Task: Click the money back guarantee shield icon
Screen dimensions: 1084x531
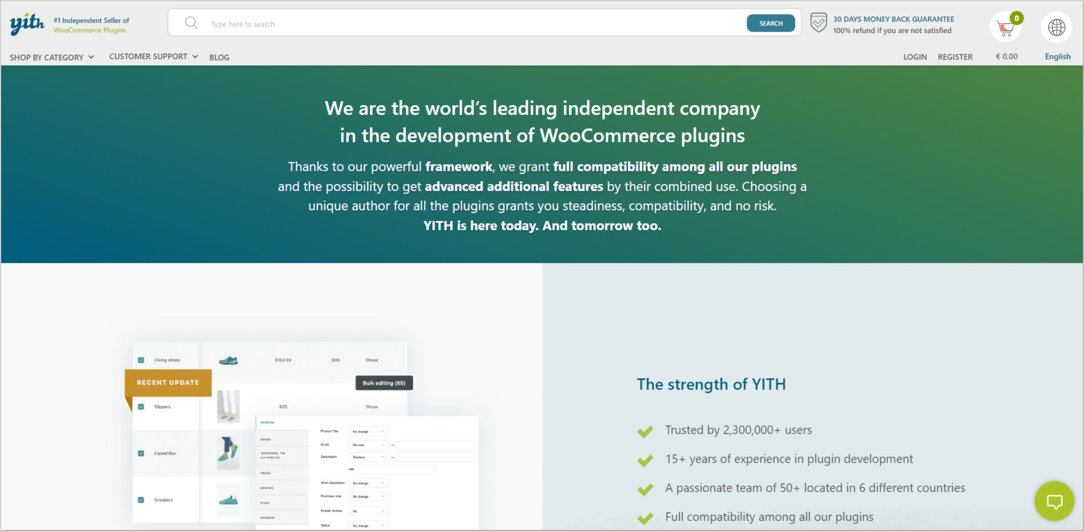Action: (x=818, y=23)
